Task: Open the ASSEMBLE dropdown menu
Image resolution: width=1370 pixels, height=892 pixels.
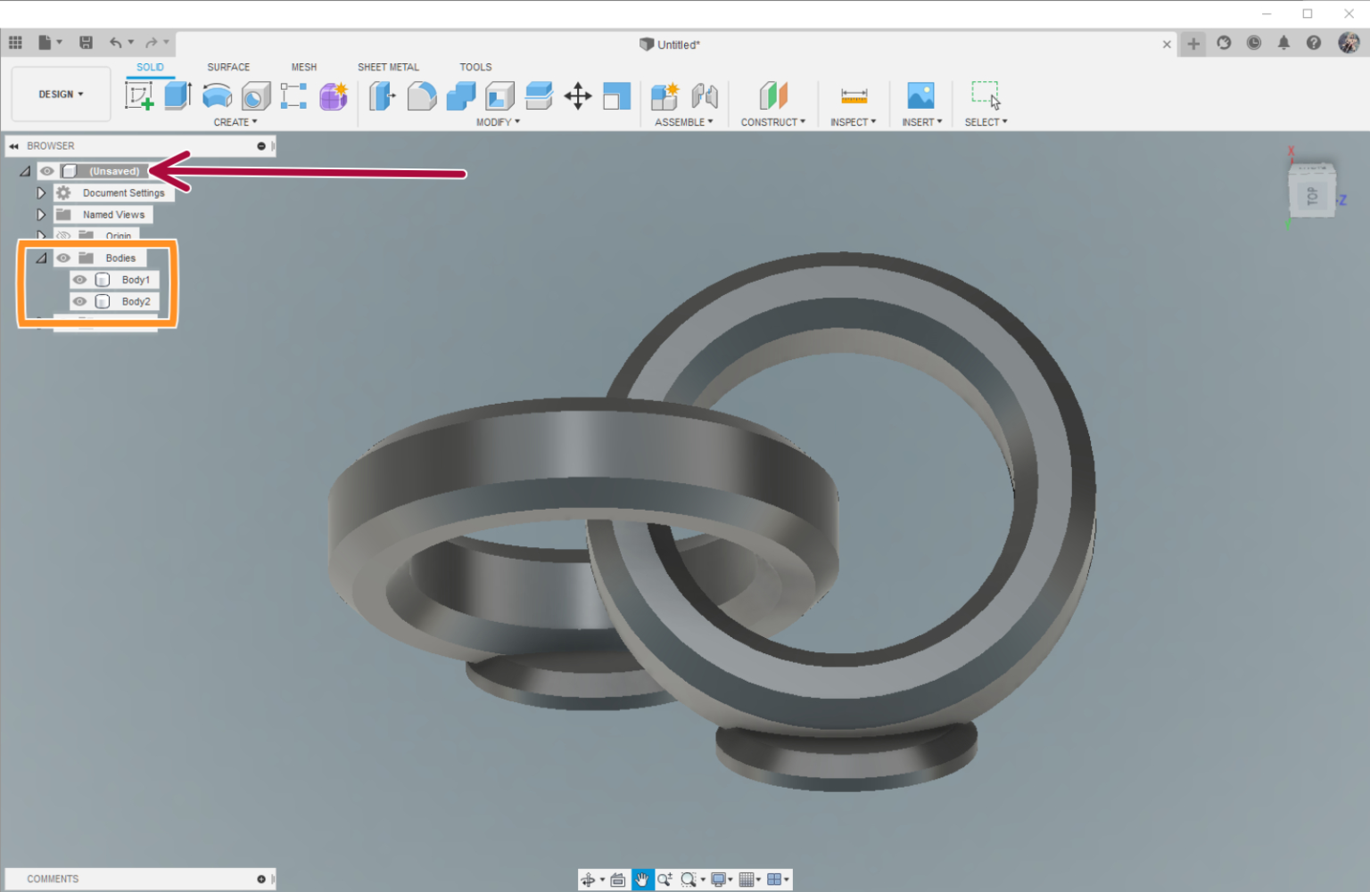Action: (x=684, y=122)
